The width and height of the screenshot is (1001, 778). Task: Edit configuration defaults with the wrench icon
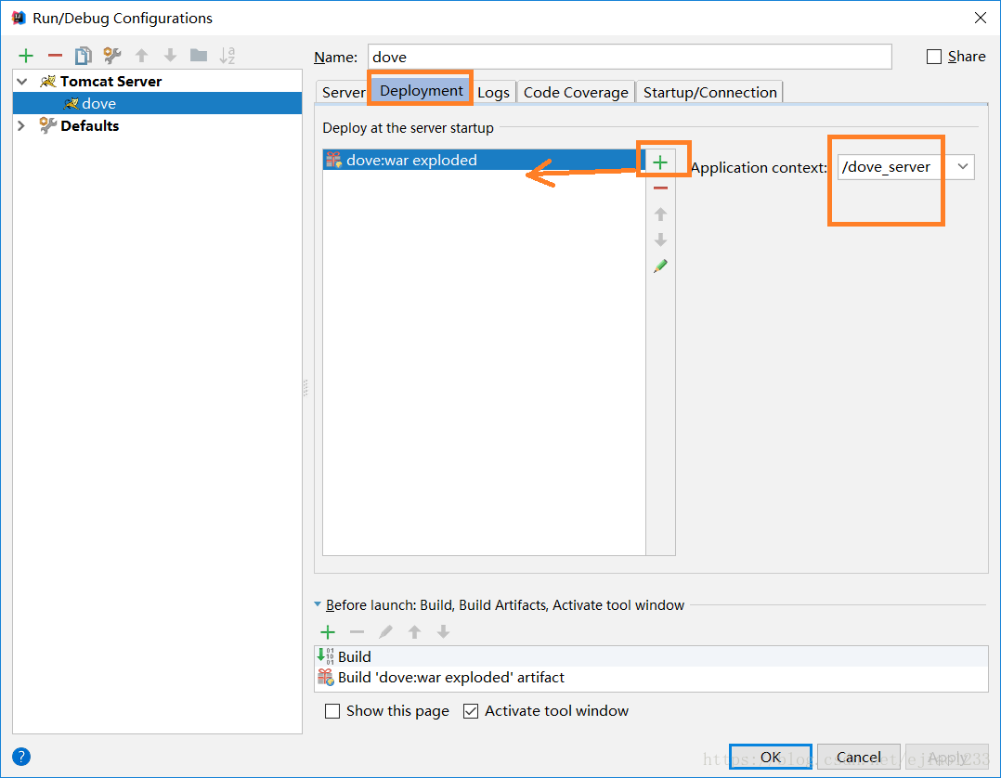[x=110, y=55]
